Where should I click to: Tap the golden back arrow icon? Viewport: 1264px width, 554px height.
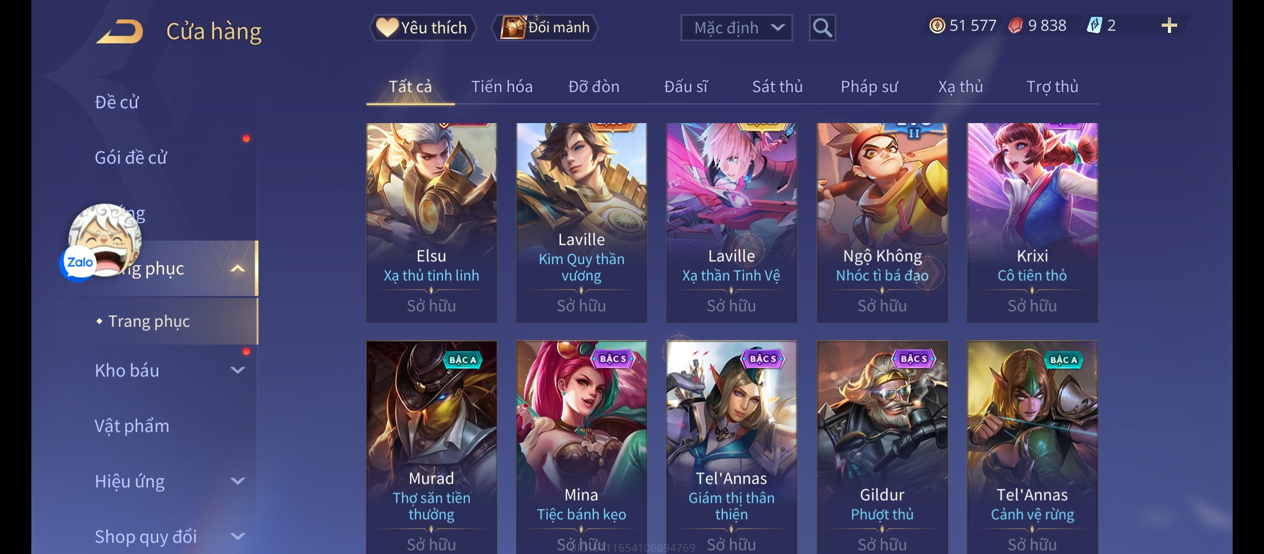(x=120, y=32)
